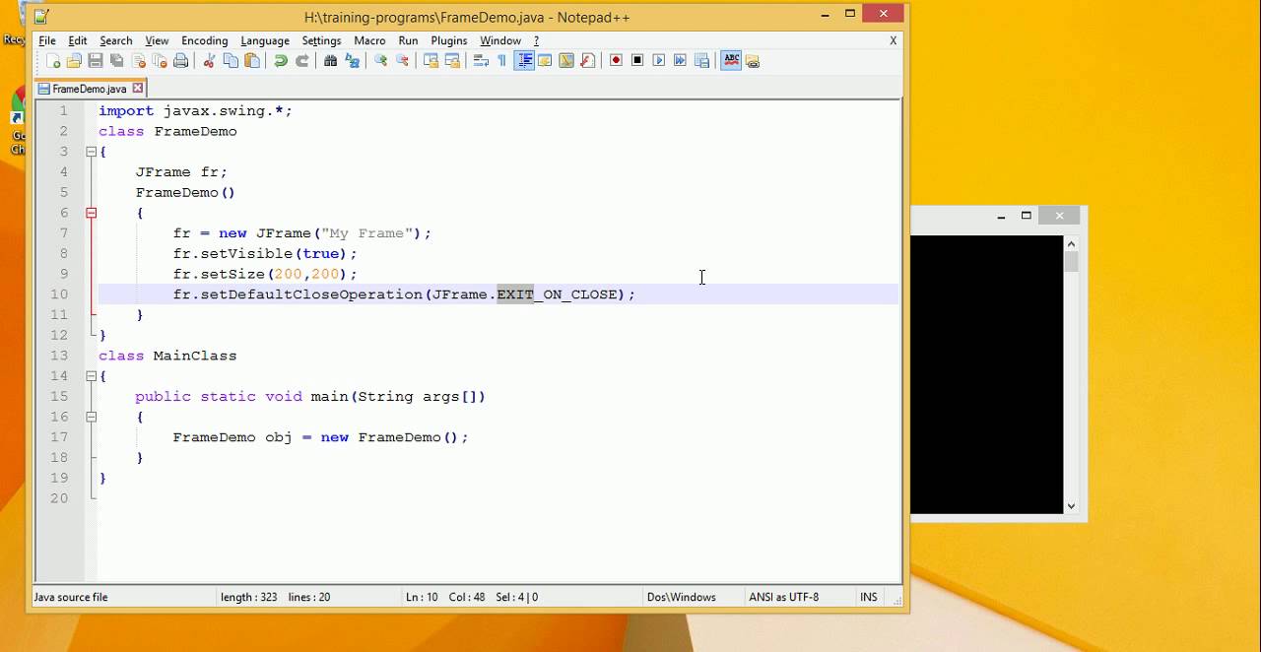Open the View menu
This screenshot has width=1261, height=652.
157,40
